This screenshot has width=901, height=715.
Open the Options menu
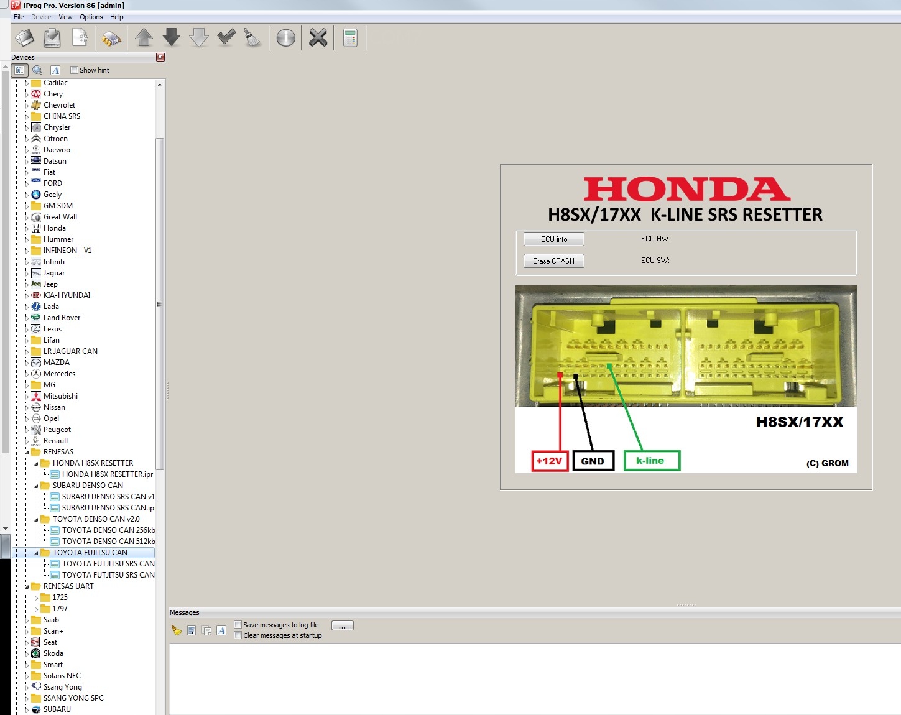(x=91, y=17)
